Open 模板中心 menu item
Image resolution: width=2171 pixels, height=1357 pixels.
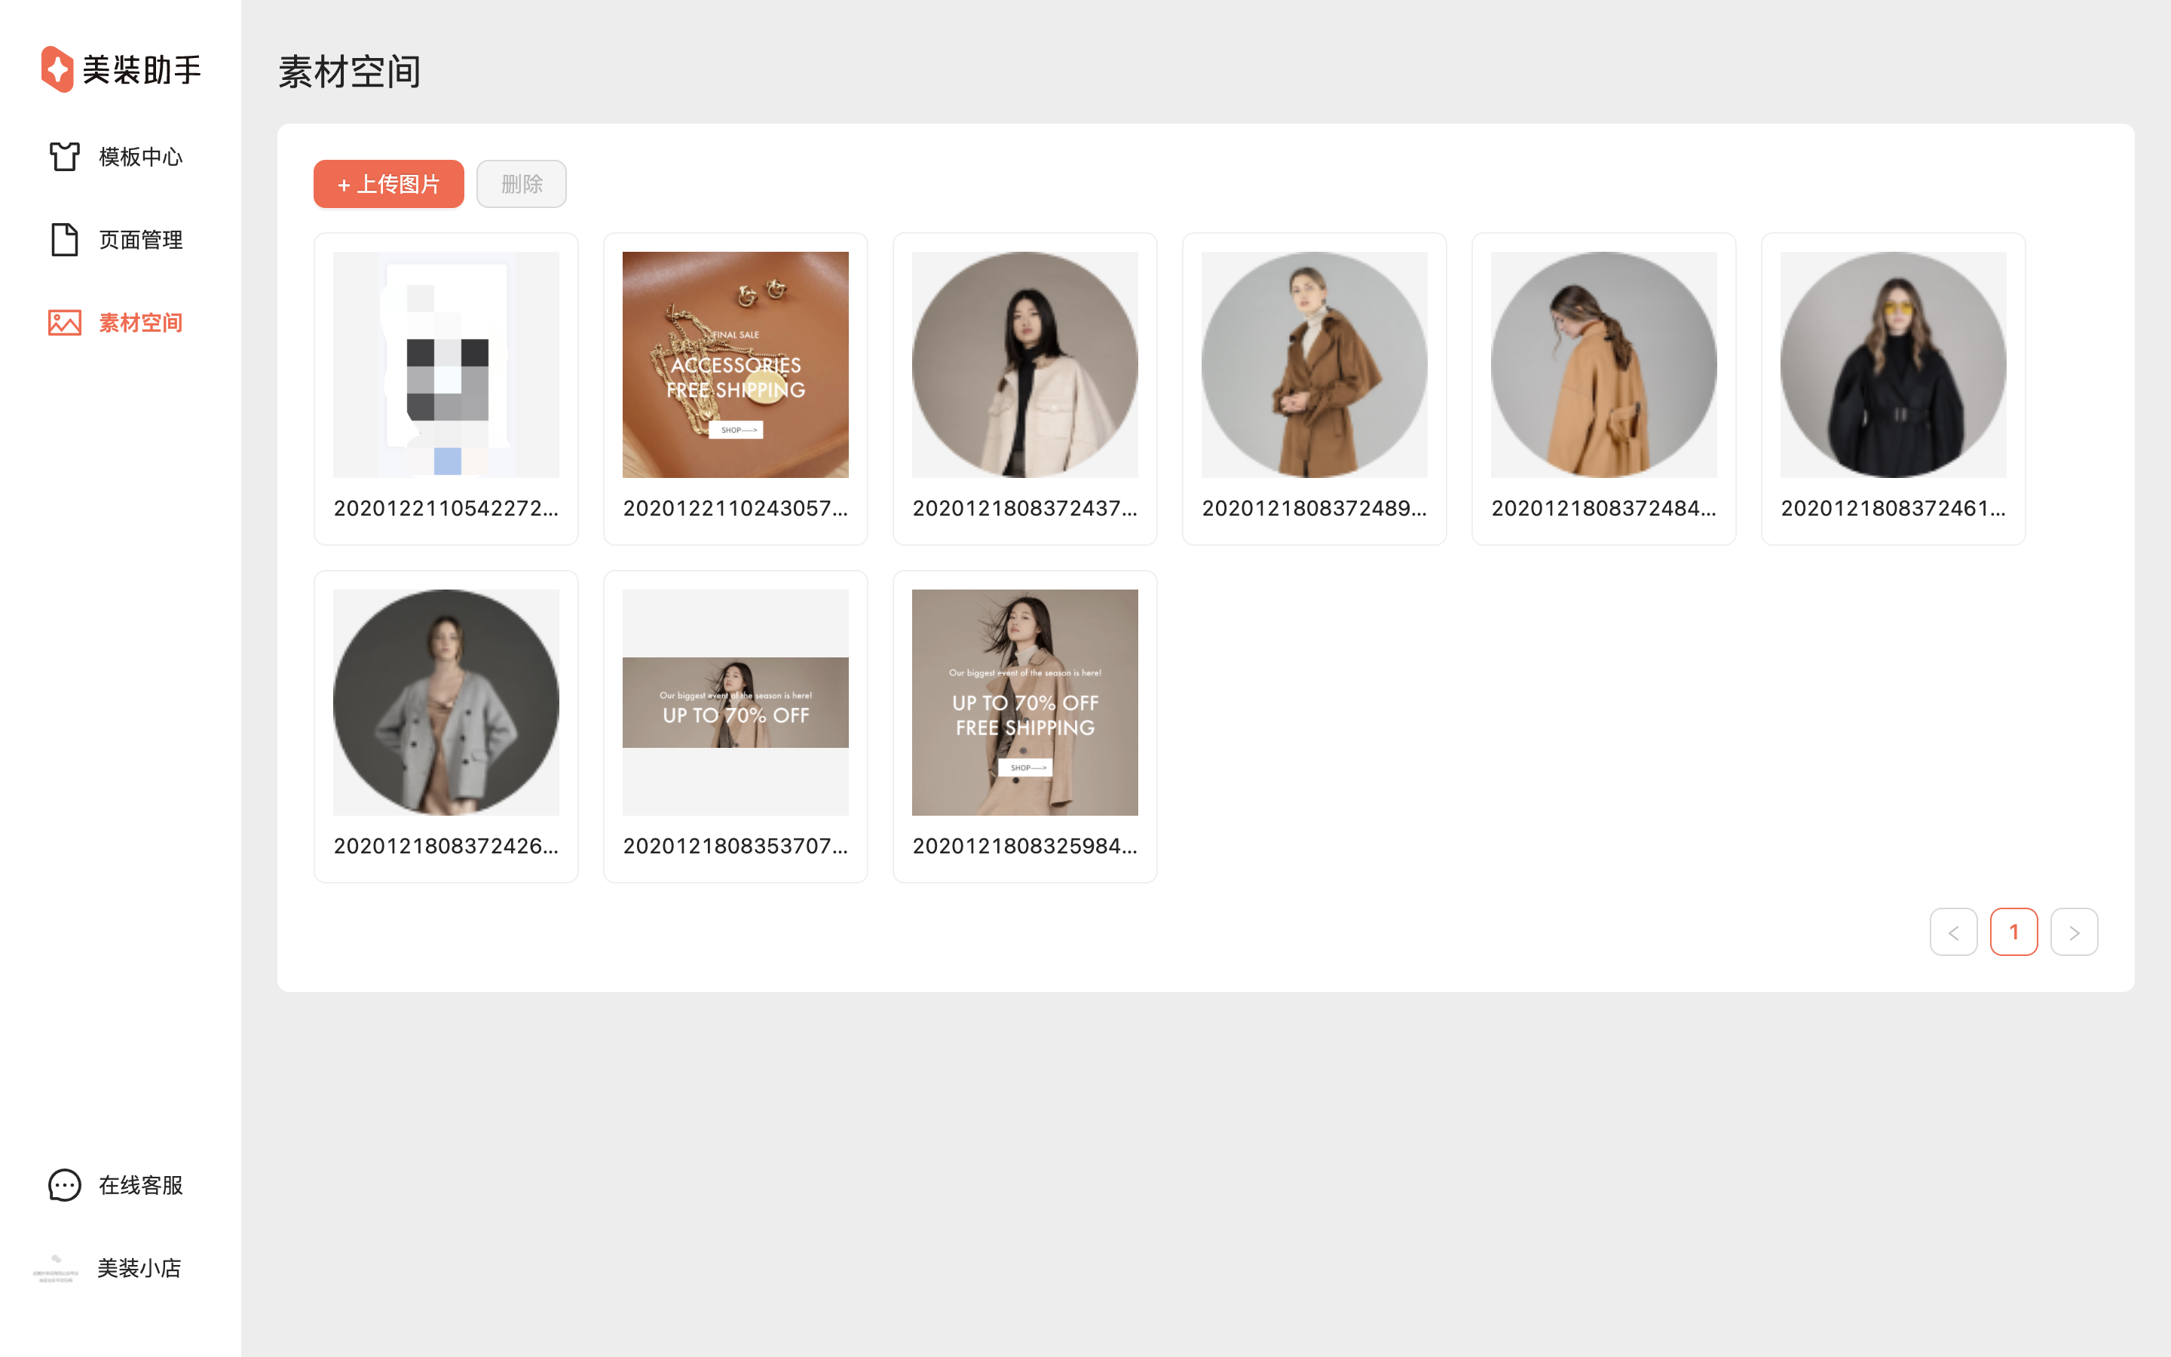141,157
